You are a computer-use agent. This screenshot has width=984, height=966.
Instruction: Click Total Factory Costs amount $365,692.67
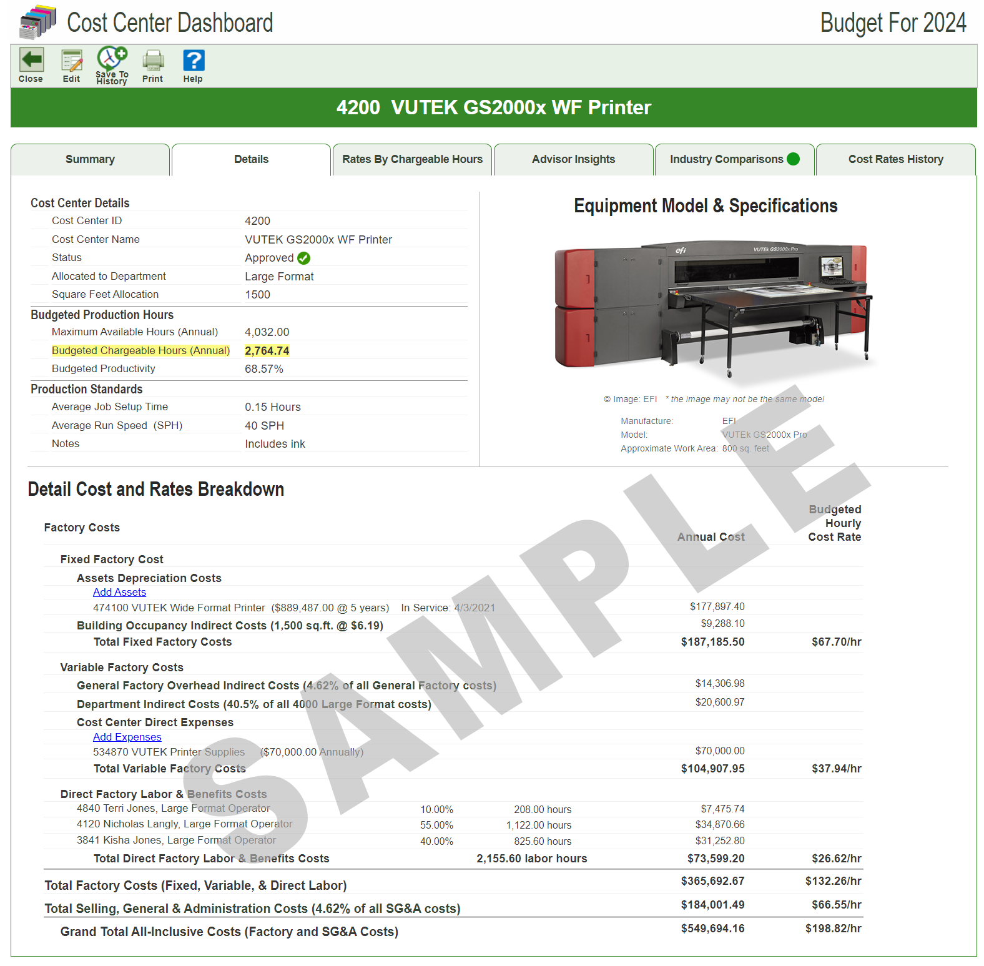pyautogui.click(x=712, y=881)
